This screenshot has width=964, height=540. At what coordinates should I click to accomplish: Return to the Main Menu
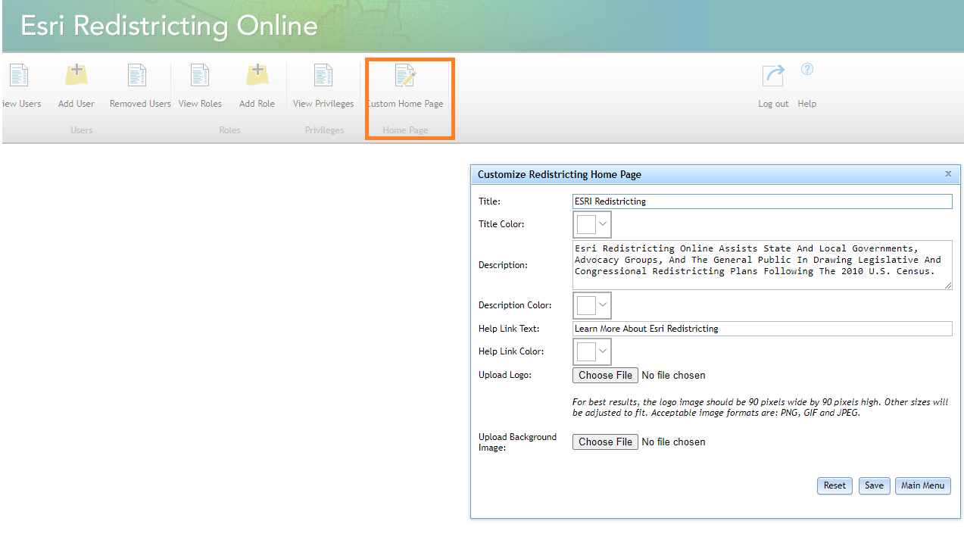pos(922,485)
